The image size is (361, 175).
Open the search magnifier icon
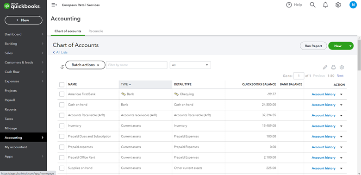tap(312, 5)
